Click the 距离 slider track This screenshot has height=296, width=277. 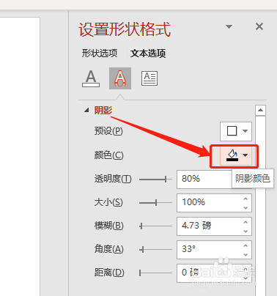[155, 273]
